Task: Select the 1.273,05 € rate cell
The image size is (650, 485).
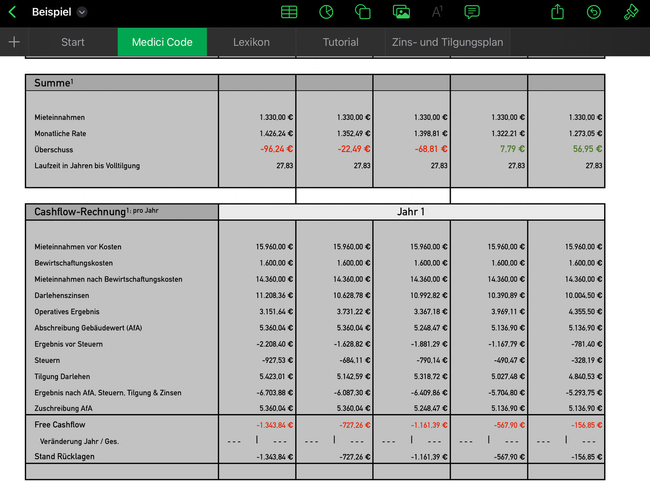Action: [x=585, y=134]
